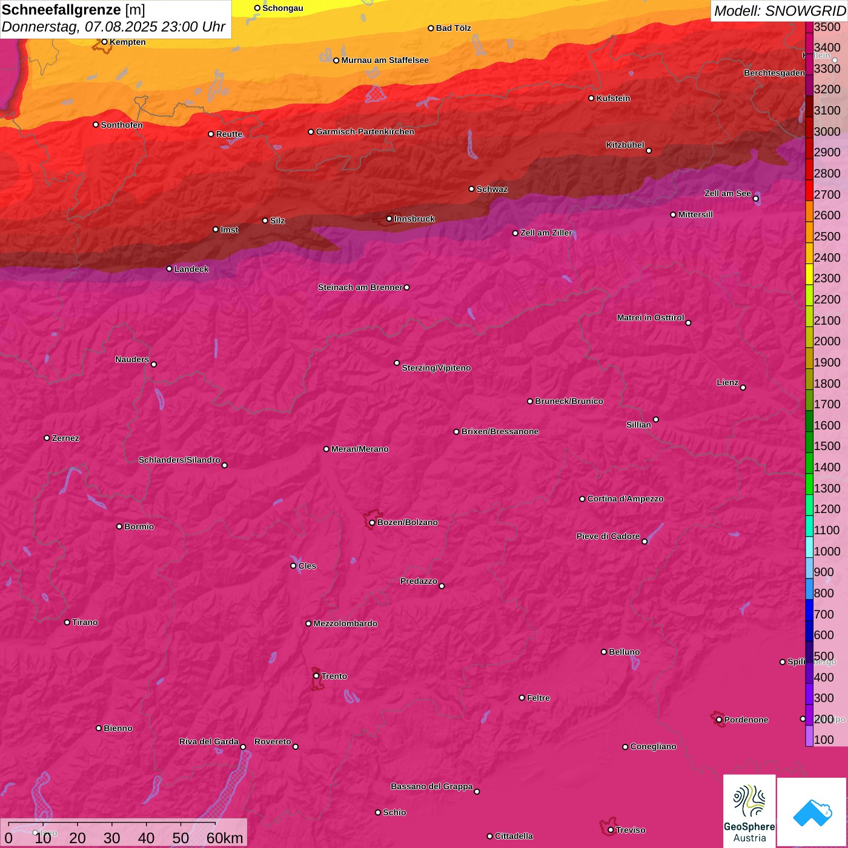This screenshot has height=848, width=848.
Task: Click the 'Sonthofen' label
Action: [x=122, y=125]
